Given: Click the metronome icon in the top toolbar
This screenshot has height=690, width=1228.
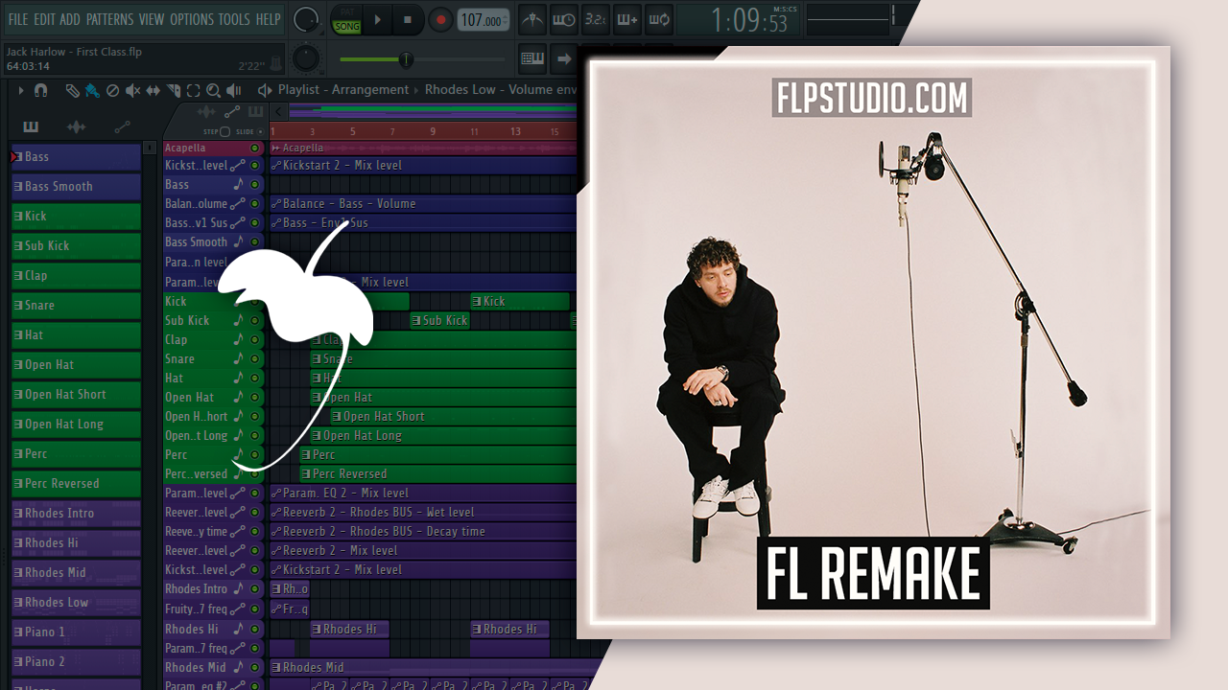Looking at the screenshot, I should [x=531, y=19].
